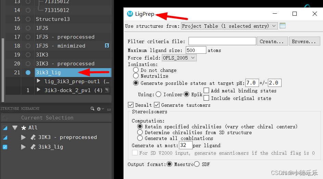Close the LigPrep dialog
The width and height of the screenshot is (323, 179).
click(314, 14)
